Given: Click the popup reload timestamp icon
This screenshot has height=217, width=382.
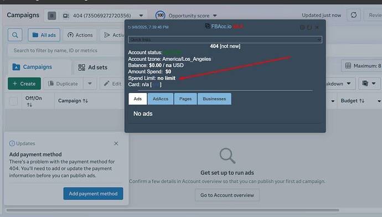Looking at the screenshot, I should tap(130, 27).
